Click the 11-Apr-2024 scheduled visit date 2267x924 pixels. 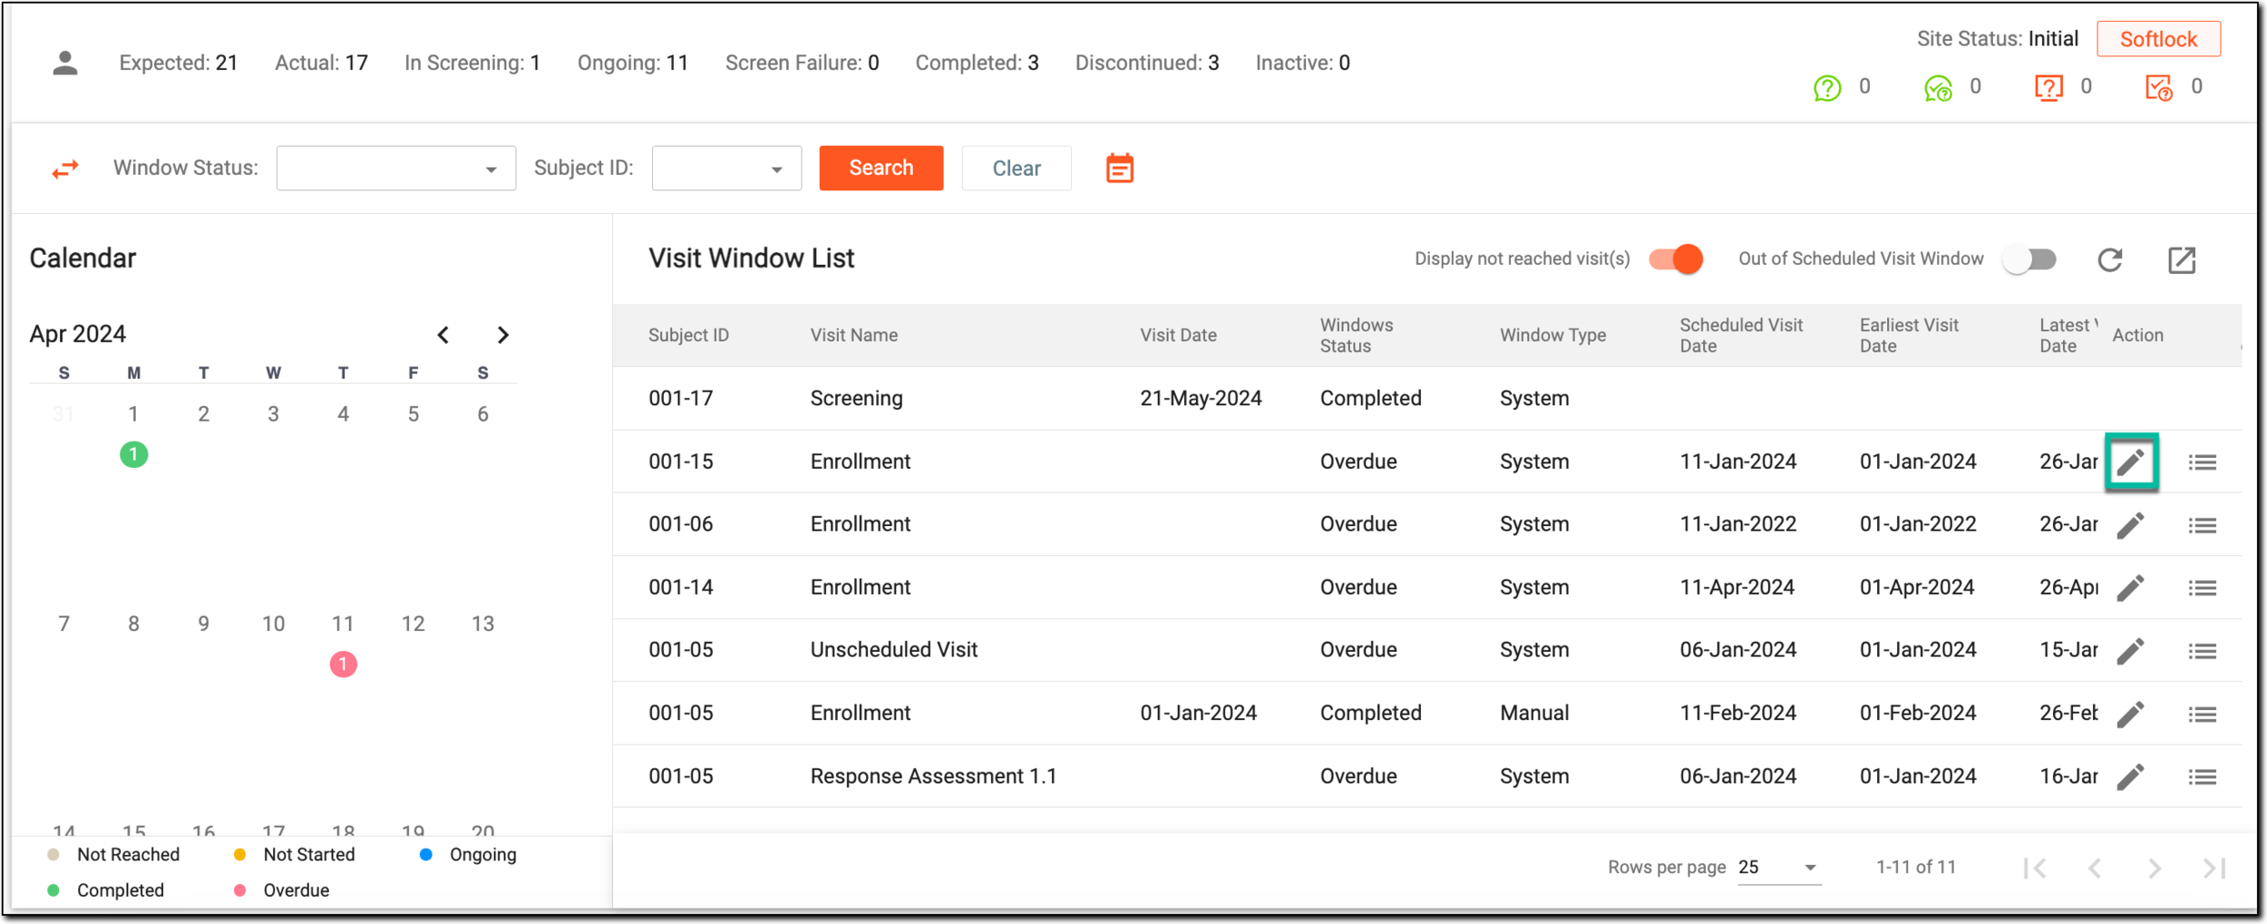(x=1737, y=588)
